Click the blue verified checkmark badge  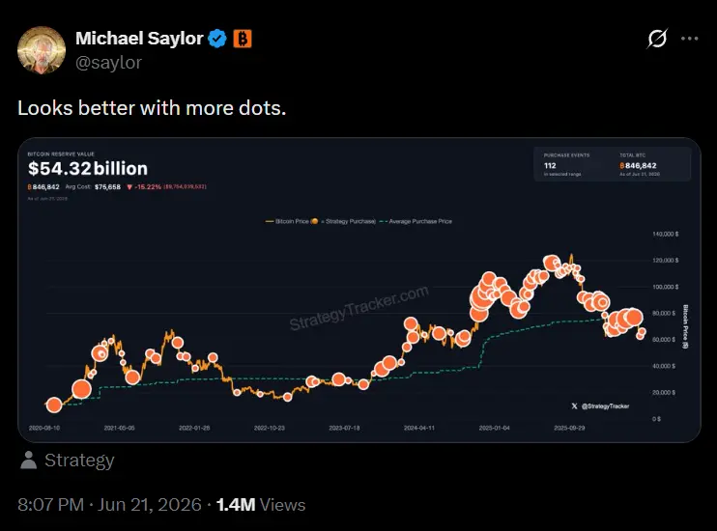click(217, 39)
